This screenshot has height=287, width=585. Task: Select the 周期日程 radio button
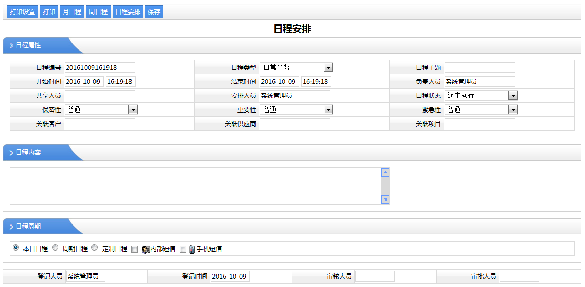click(x=55, y=248)
